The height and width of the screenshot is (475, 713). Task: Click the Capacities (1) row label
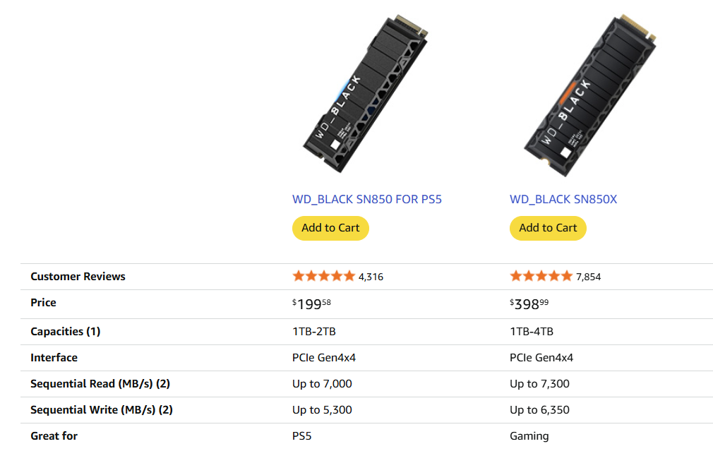click(65, 331)
